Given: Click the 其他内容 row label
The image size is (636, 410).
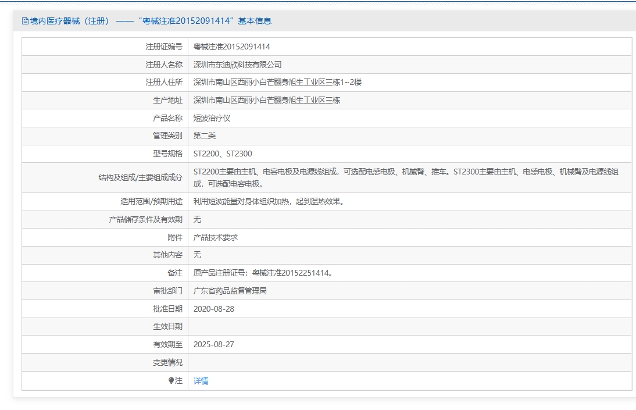Looking at the screenshot, I should click(167, 255).
